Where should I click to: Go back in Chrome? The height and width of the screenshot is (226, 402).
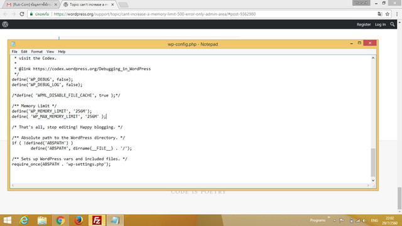(6, 14)
